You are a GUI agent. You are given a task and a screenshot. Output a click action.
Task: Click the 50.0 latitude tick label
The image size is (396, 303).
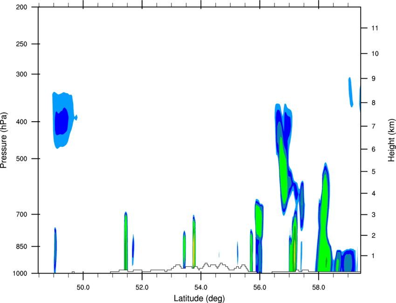[83, 288]
